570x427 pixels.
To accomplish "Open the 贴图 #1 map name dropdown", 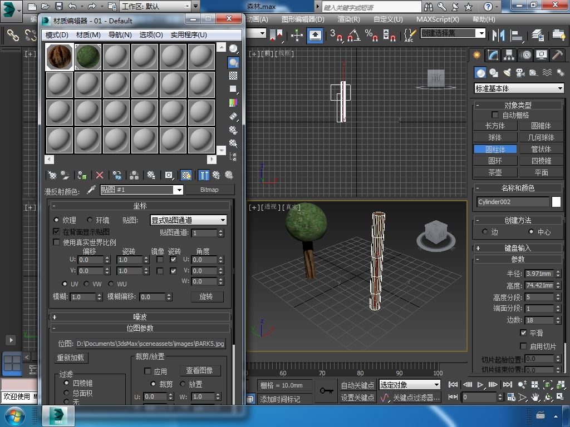I will tap(178, 190).
